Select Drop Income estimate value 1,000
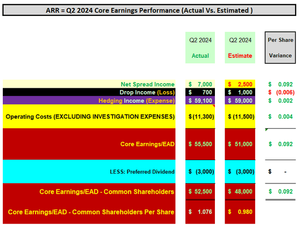This screenshot has width=299, height=231. [x=240, y=92]
